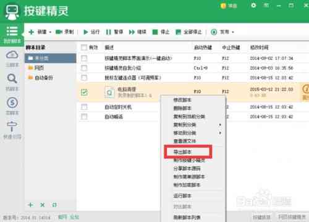This screenshot has width=309, height=222.
Task: Select the 按键精灵自我介绍 script name
Action: pos(123,68)
